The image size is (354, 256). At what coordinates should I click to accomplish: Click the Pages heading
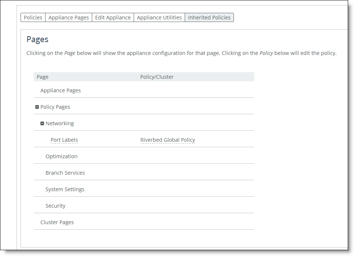tap(37, 40)
